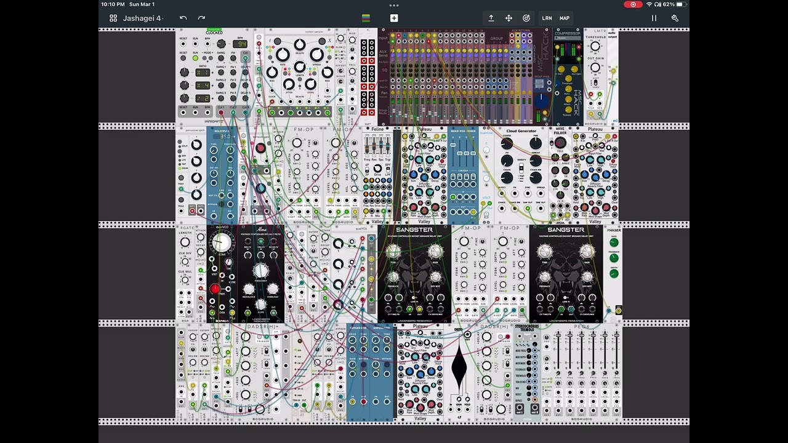The image size is (788, 443).
Task: Open the Jashagei 4 patch title menu
Action: (143, 18)
